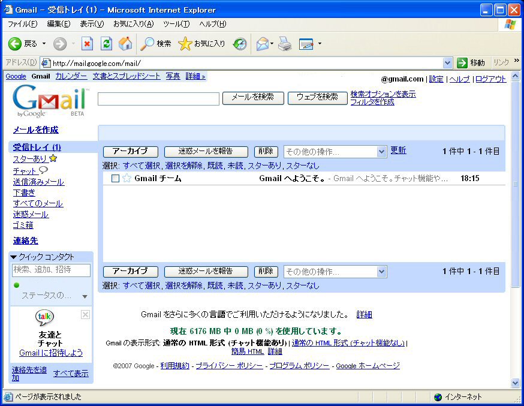The width and height of the screenshot is (524, 406).
Task: Open the スターあり folder link
Action: [30, 159]
